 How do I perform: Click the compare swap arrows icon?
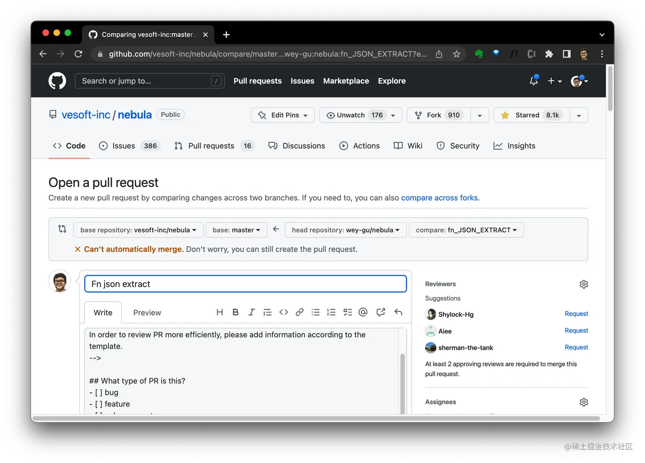[62, 229]
